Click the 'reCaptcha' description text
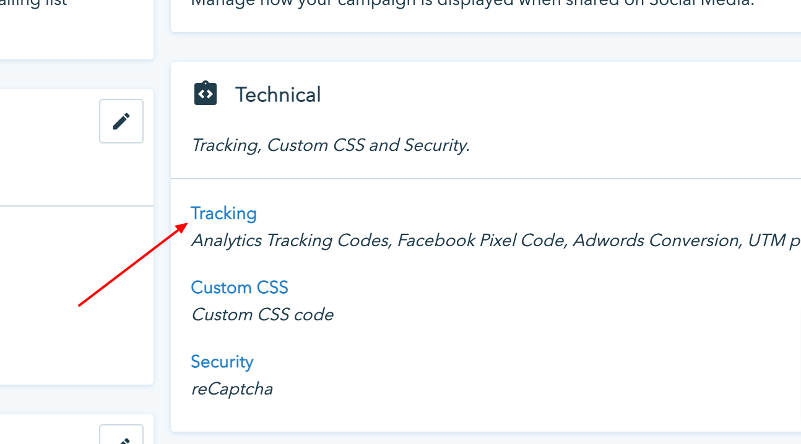This screenshot has width=801, height=444. 232,389
